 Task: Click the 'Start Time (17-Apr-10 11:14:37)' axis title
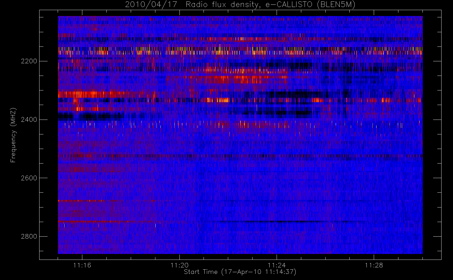click(x=240, y=272)
